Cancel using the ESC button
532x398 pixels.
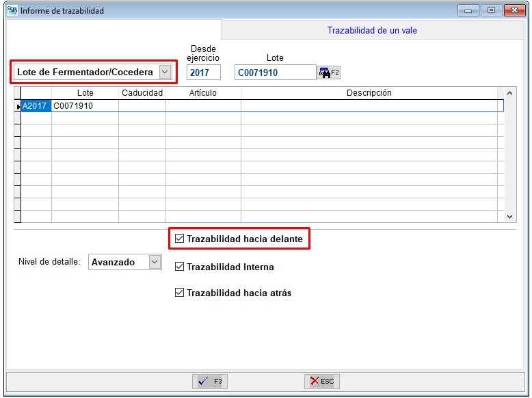pyautogui.click(x=321, y=382)
